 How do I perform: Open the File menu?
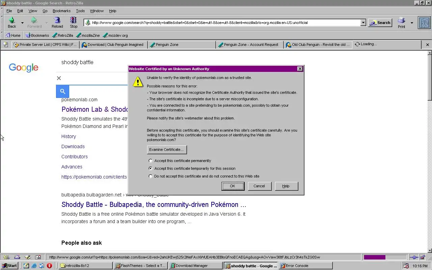click(x=9, y=11)
